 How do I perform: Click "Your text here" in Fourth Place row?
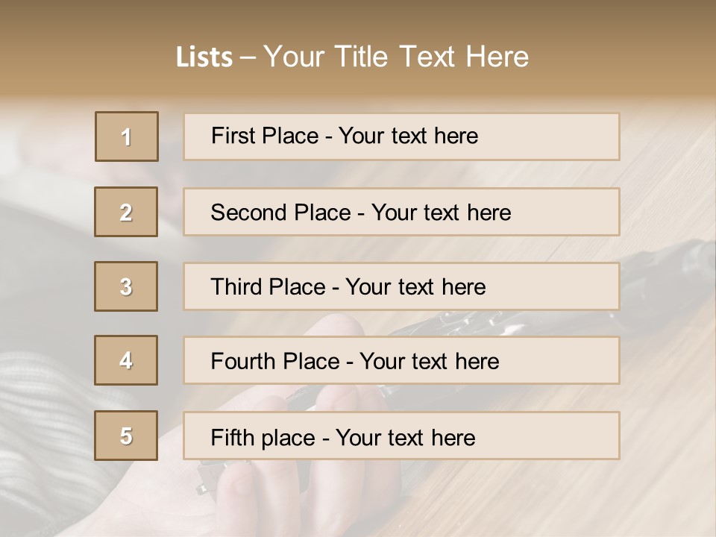(429, 362)
